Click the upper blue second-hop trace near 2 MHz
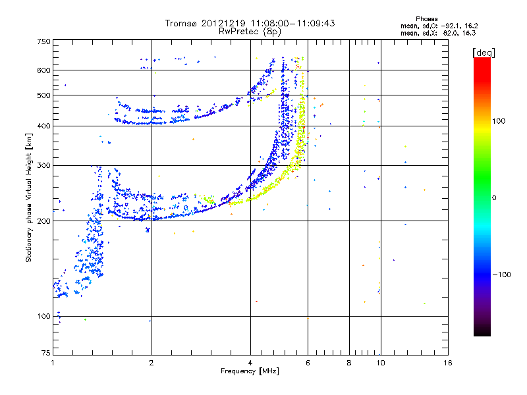527x395 pixels. point(148,123)
